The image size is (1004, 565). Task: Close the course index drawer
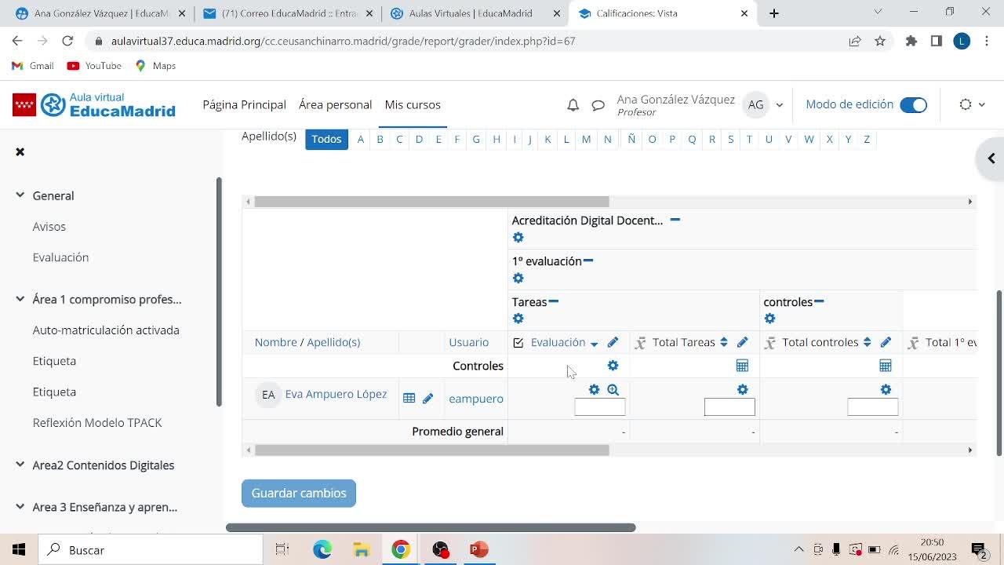coord(20,151)
